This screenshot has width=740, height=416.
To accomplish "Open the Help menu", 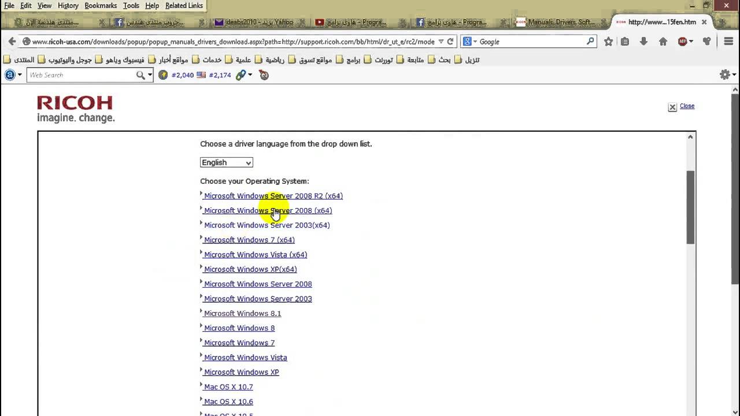I will click(x=152, y=5).
